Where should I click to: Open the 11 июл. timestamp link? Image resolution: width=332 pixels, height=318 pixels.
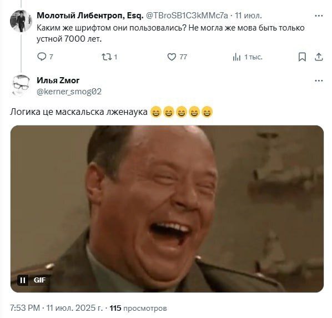[x=248, y=16]
